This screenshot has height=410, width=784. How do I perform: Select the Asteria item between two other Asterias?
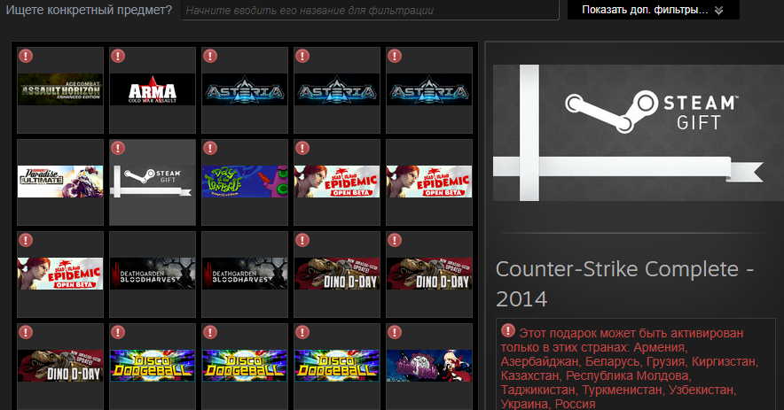(337, 90)
